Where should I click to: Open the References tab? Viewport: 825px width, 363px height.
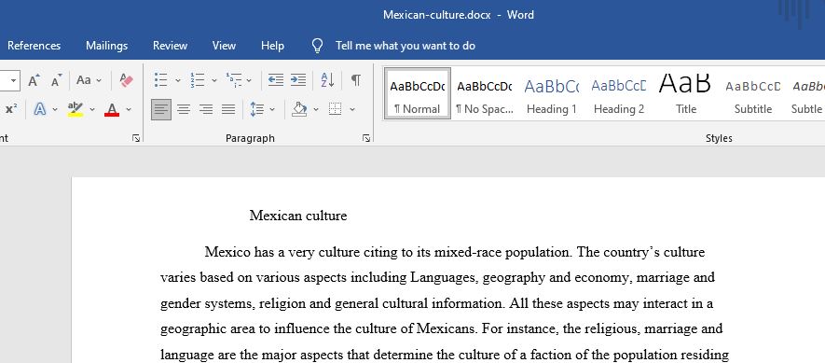34,46
